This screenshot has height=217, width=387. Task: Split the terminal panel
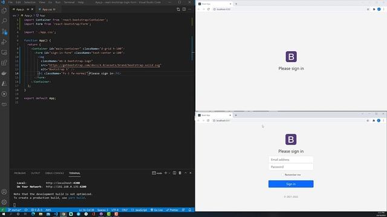[174, 173]
